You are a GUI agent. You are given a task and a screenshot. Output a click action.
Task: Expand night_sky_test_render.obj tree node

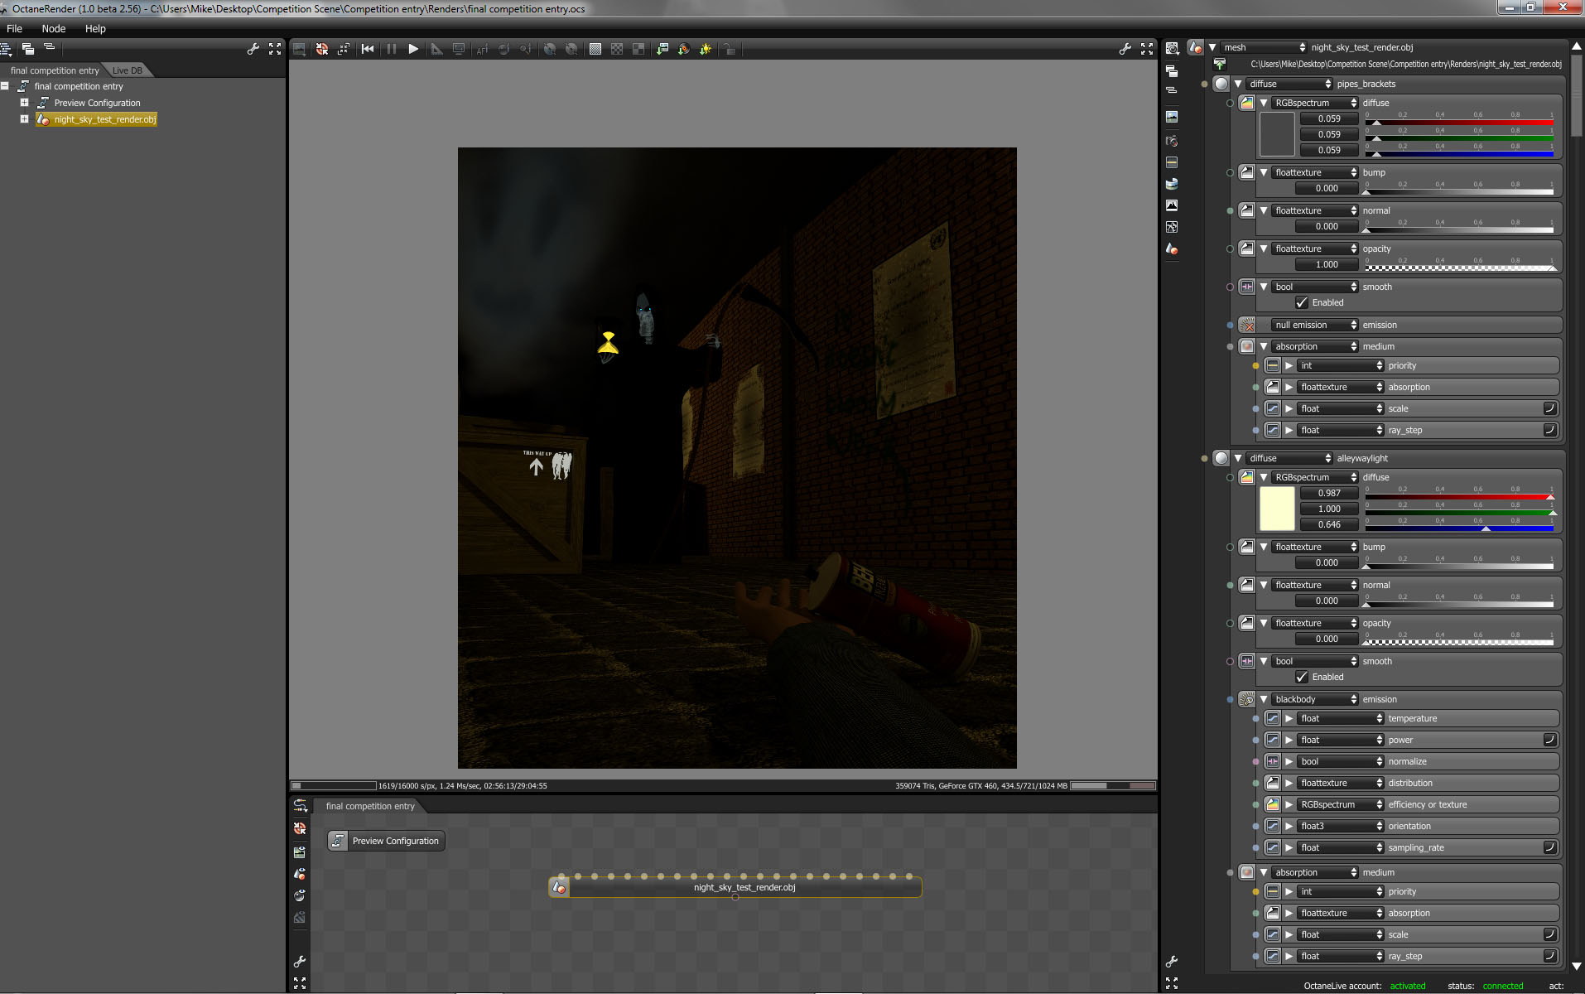click(24, 119)
